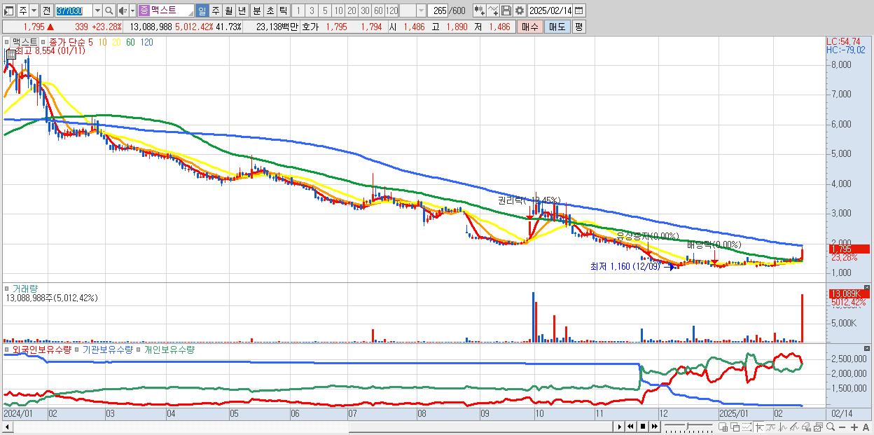Click the dashed-range chart icon at bottom
Screen dimensions: 874x435
[747, 427]
